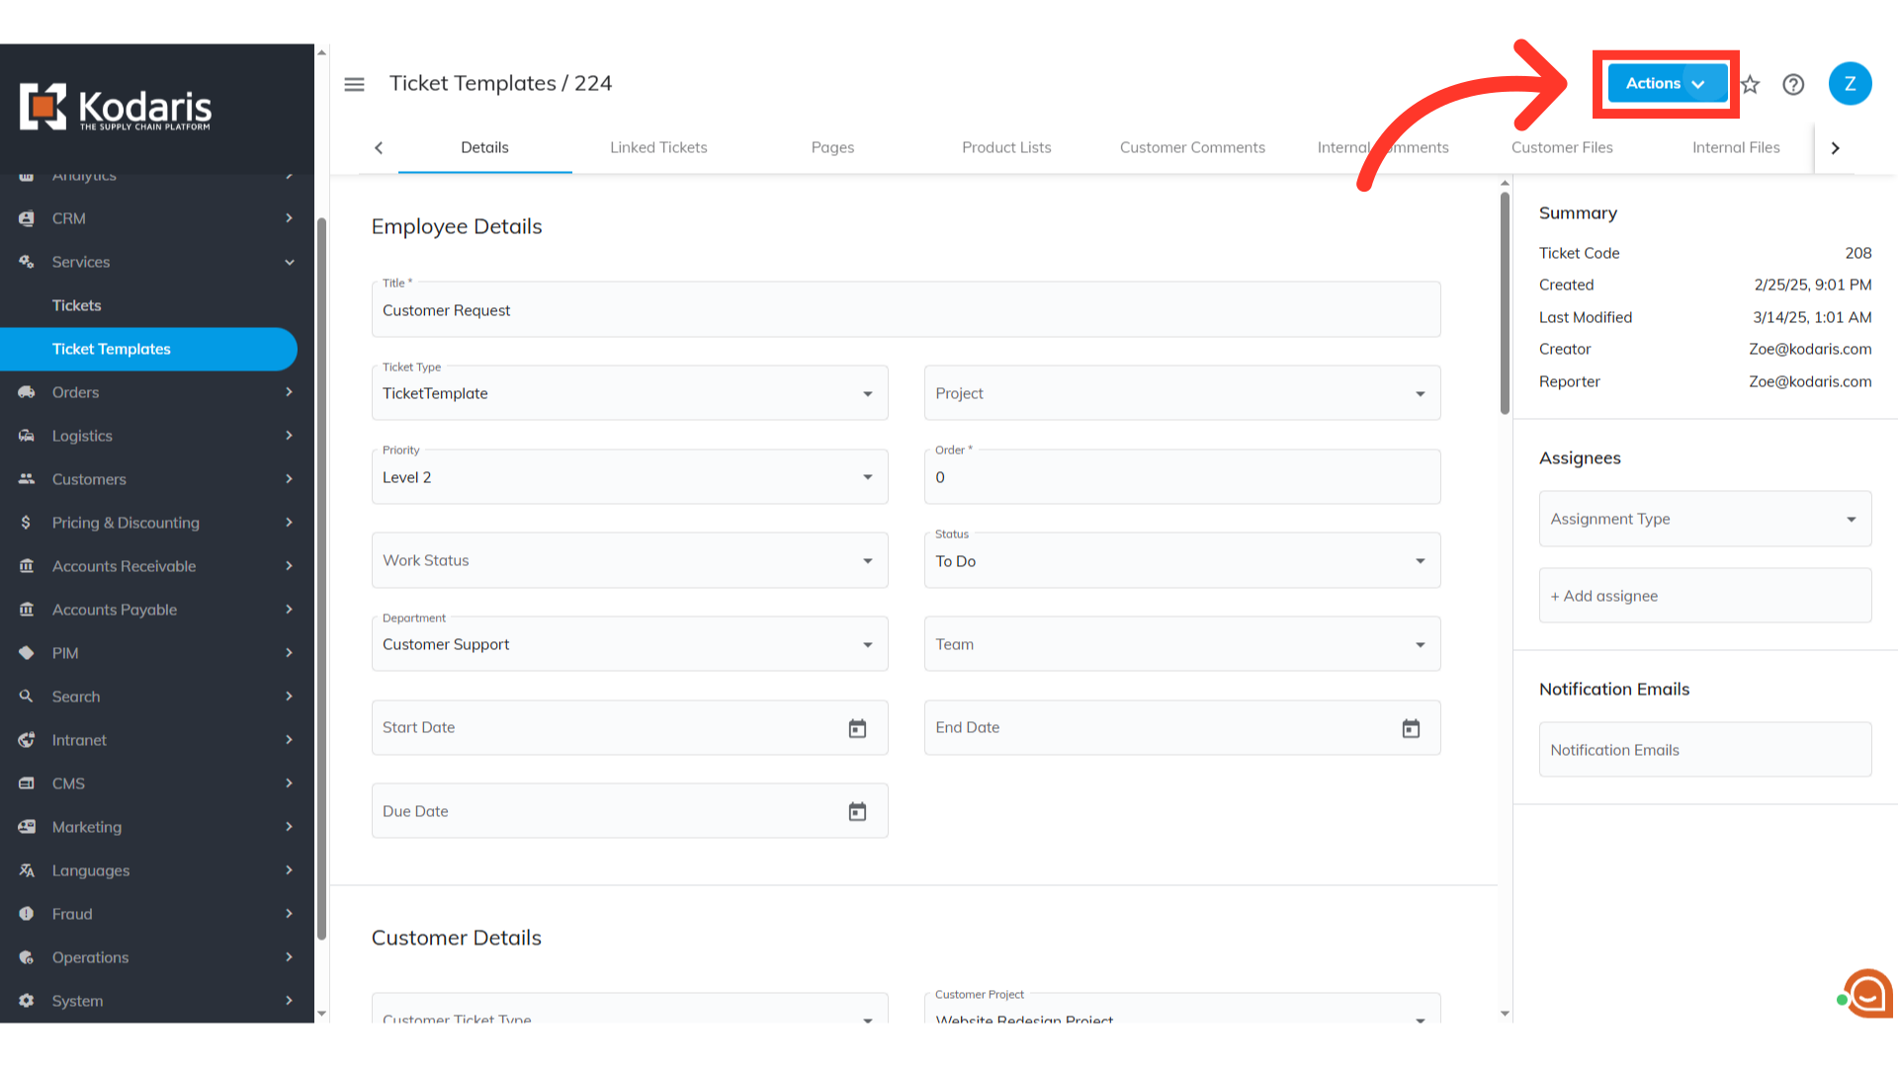The height and width of the screenshot is (1067, 1898).
Task: Switch to the Linked Tickets tab
Action: [658, 147]
